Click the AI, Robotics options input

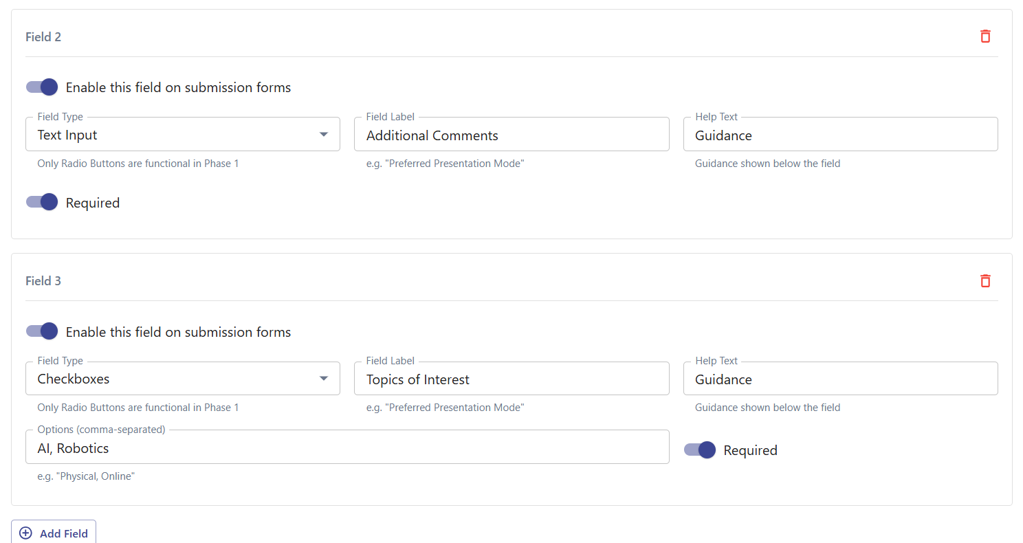(x=347, y=447)
